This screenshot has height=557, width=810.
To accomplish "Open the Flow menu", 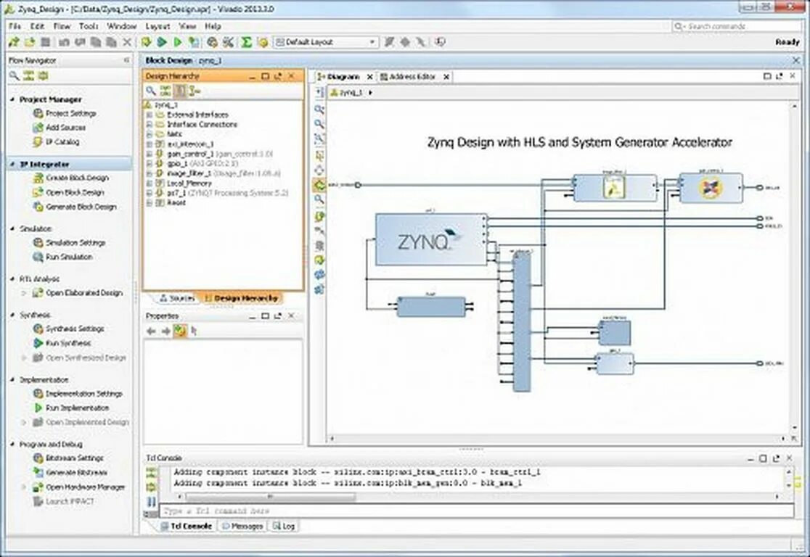I will pos(62,26).
